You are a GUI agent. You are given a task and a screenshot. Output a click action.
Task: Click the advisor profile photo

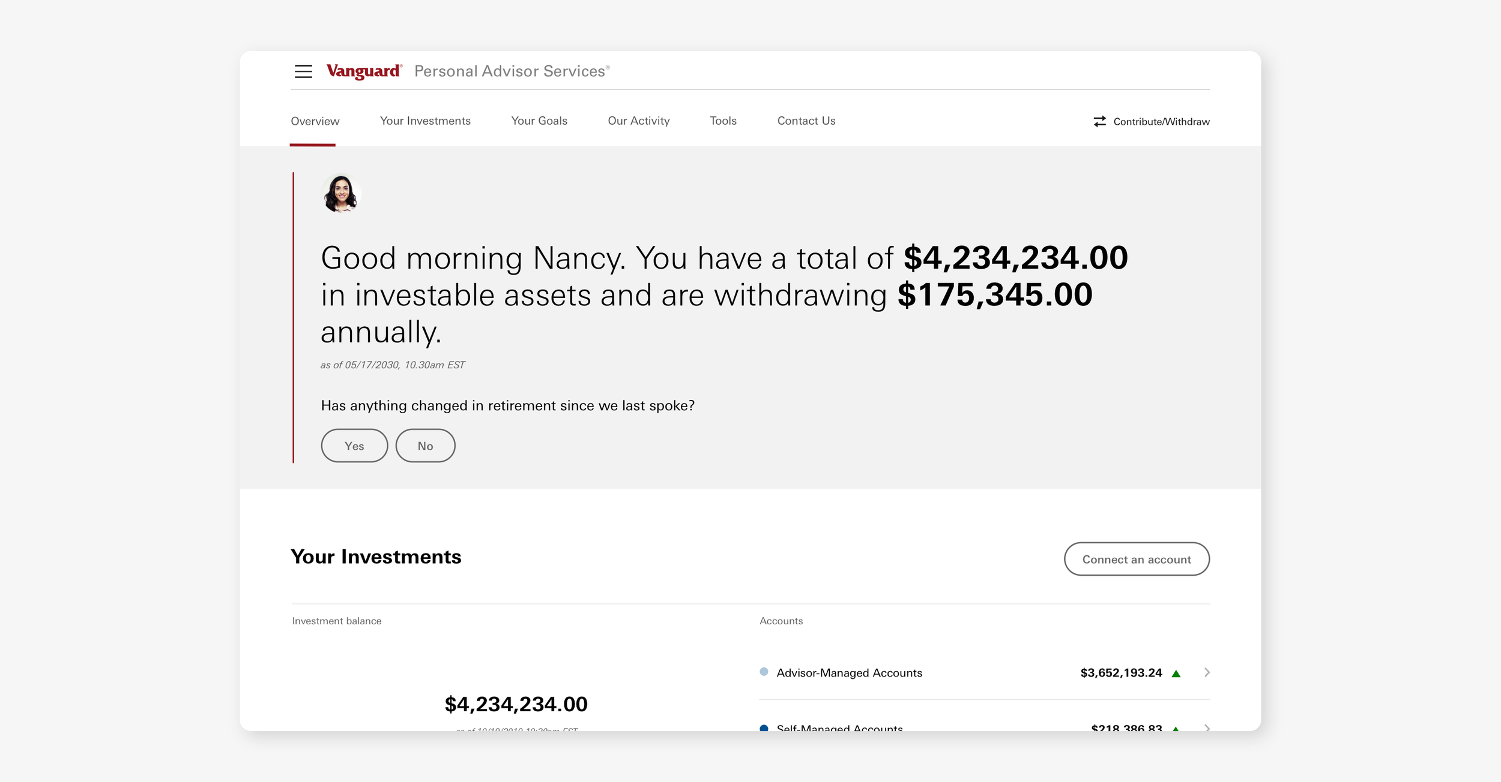point(340,194)
